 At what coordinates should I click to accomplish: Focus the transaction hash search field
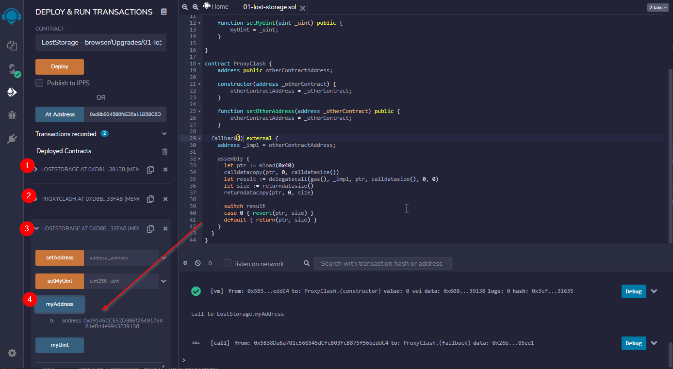[383, 263]
